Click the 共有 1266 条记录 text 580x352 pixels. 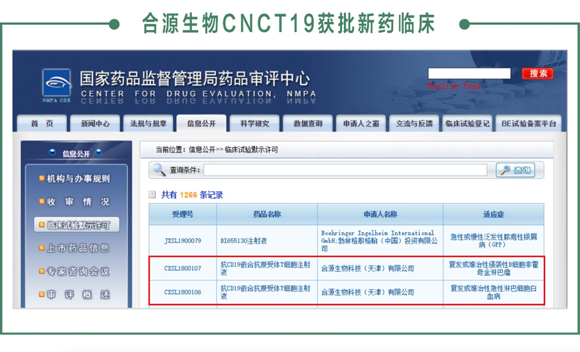192,195
